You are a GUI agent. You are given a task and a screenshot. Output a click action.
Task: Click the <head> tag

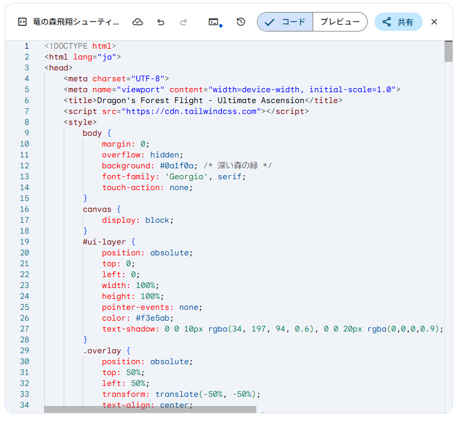pos(59,68)
